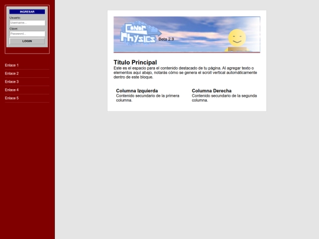
Task: Focus the Password input field
Action: (27, 34)
